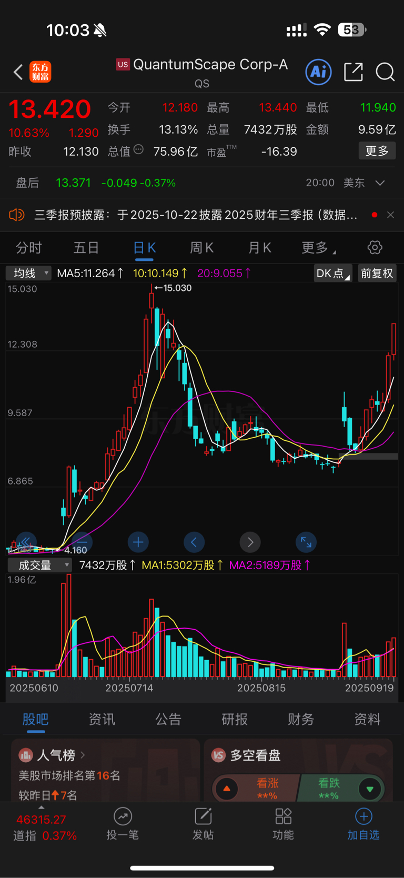Viewport: 404px width, 878px height.
Task: Switch the 前复权 adjustment mode
Action: click(377, 273)
